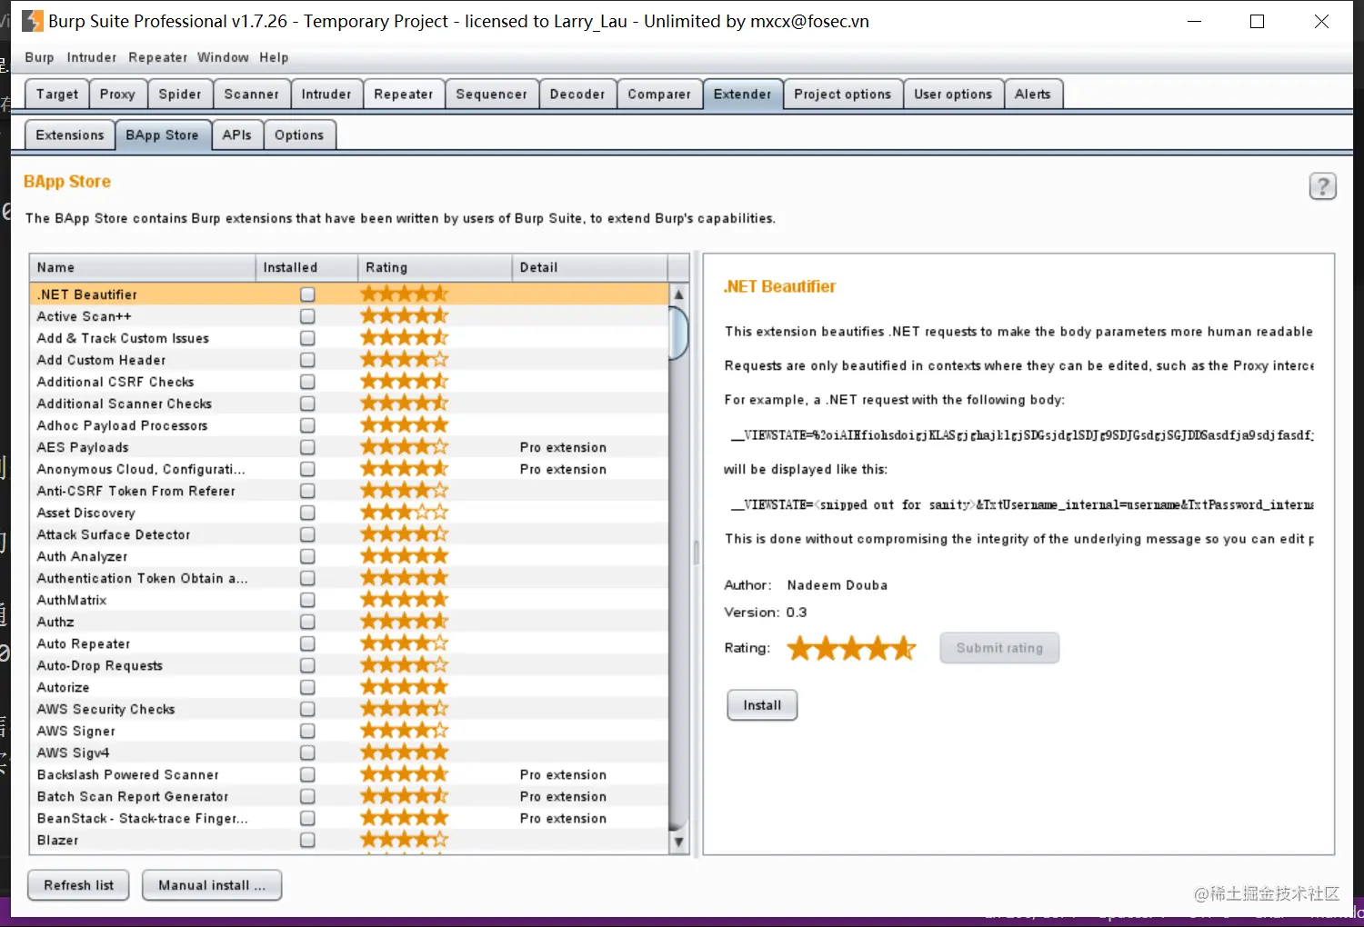Screen dimensions: 1364x927
Task: Select the Auto Repeater row
Action: [x=349, y=643]
